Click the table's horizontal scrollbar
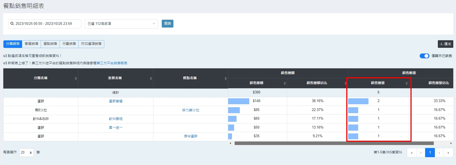The height and width of the screenshot is (165, 456). pyautogui.click(x=334, y=143)
